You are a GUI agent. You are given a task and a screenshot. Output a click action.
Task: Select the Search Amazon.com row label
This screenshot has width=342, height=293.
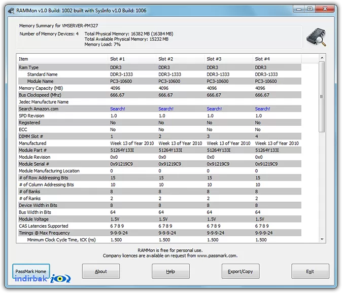39,108
